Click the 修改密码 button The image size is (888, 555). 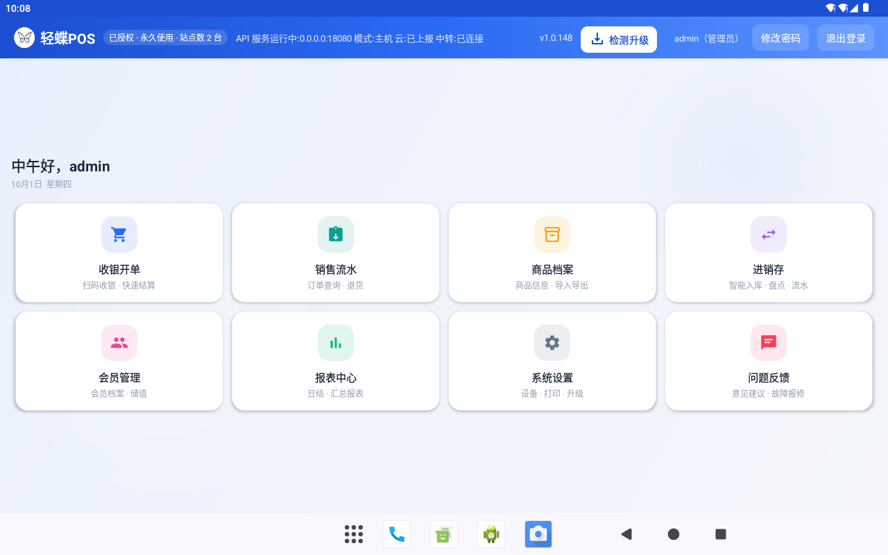780,38
